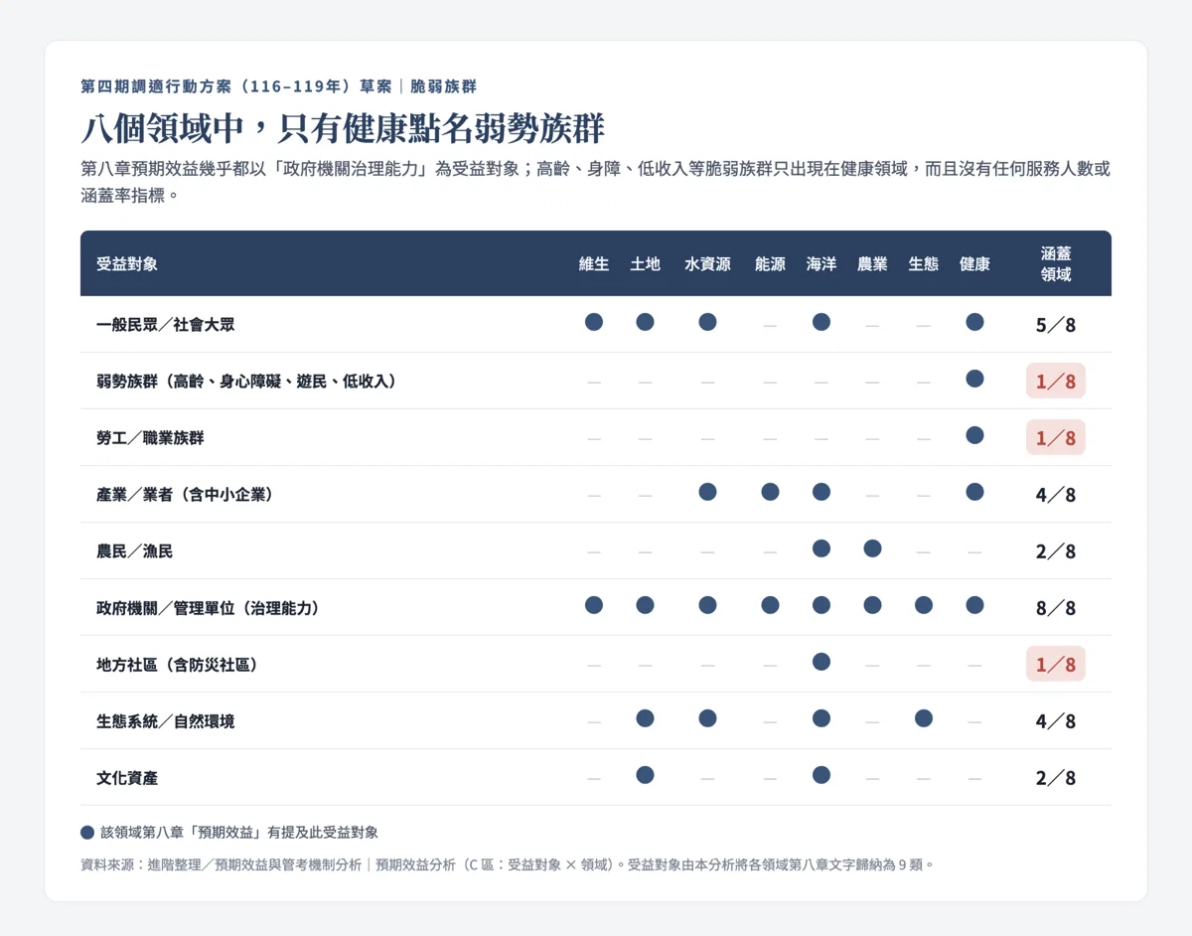Click the 水資源 dot in 一般民眾 row
The height and width of the screenshot is (936, 1192).
[x=707, y=322]
